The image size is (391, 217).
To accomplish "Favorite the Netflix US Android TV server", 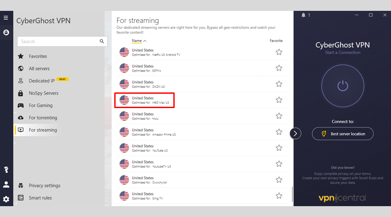I will (279, 52).
